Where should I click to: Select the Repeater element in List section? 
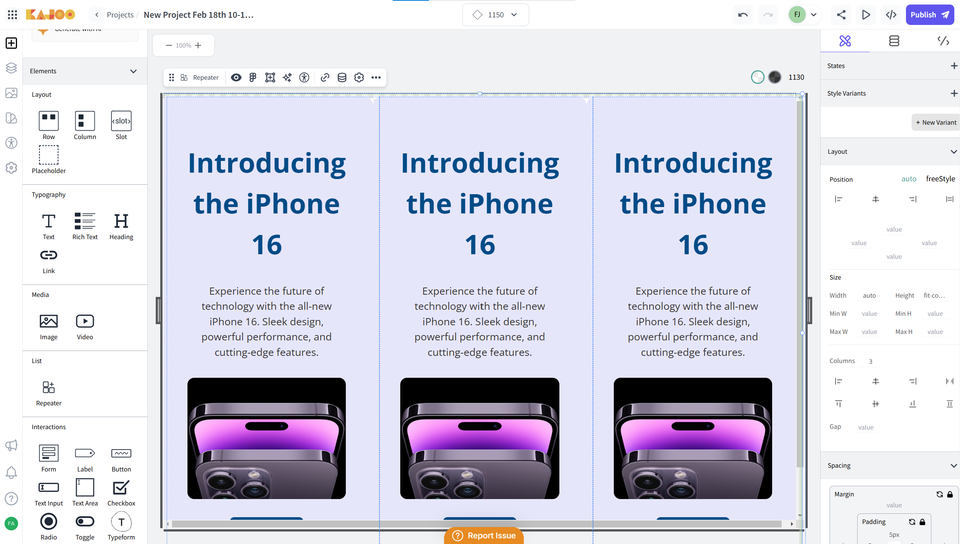(x=48, y=393)
